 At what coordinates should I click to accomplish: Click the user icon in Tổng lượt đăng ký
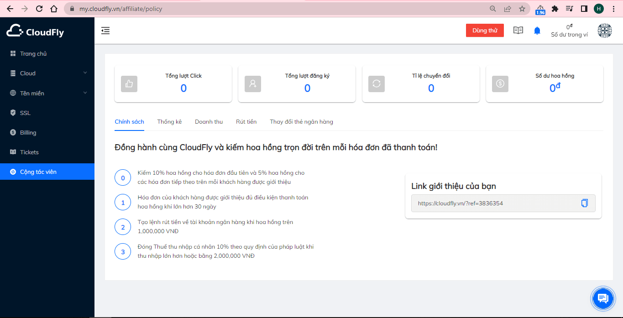tap(253, 84)
